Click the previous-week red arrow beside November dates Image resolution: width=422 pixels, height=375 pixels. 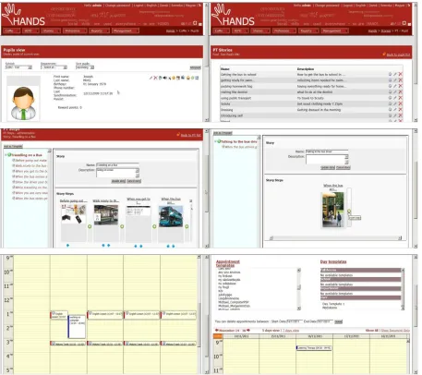click(x=216, y=330)
